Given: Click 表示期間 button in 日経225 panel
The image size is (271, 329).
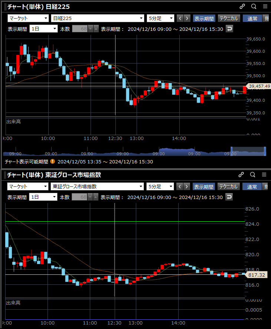Looking at the screenshot, I should (x=204, y=19).
